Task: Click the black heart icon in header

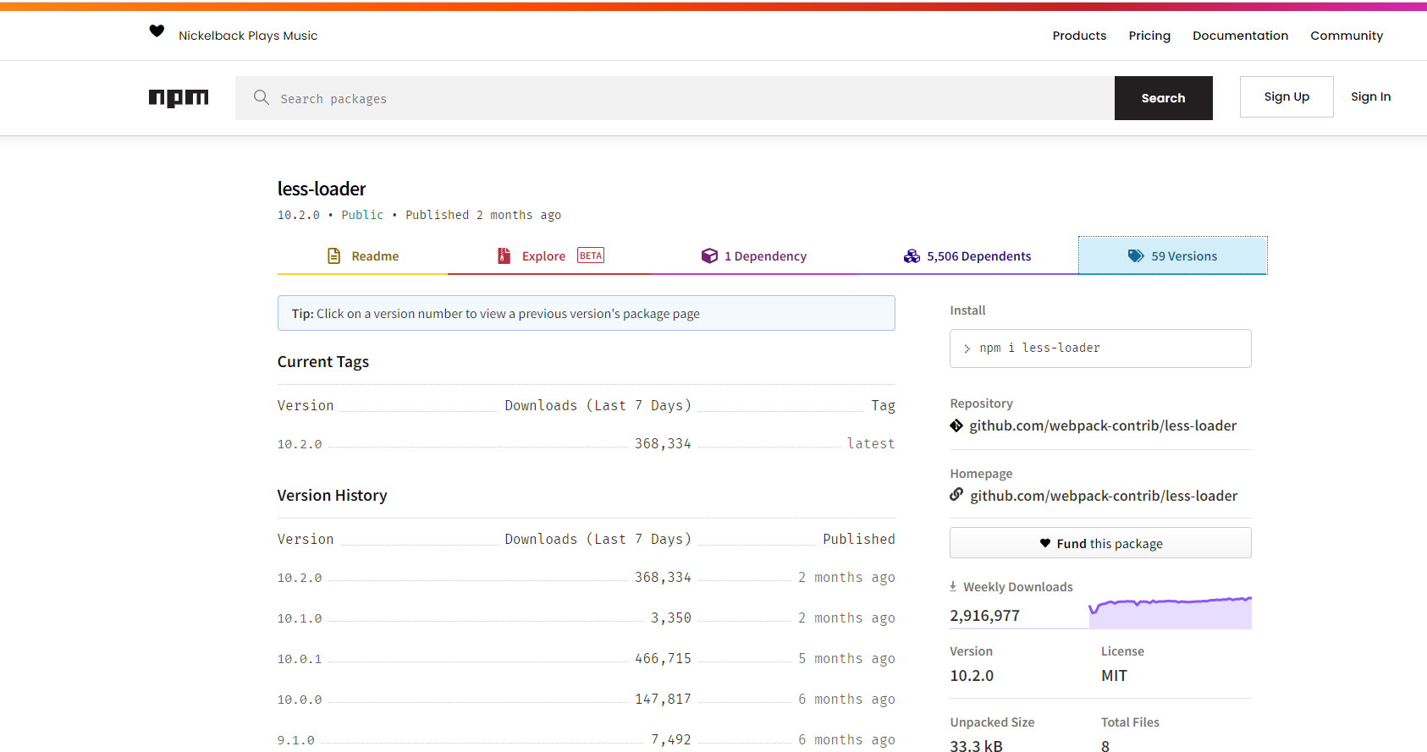Action: [x=157, y=31]
